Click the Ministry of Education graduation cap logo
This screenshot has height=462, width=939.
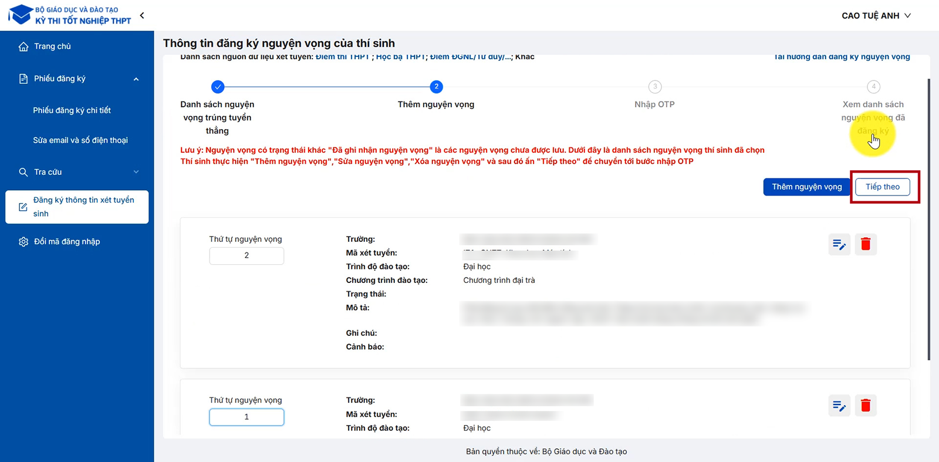21,15
